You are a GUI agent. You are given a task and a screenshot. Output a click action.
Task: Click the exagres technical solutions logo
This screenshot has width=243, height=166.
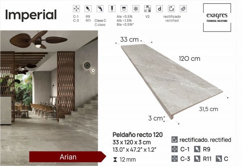pos(217,17)
